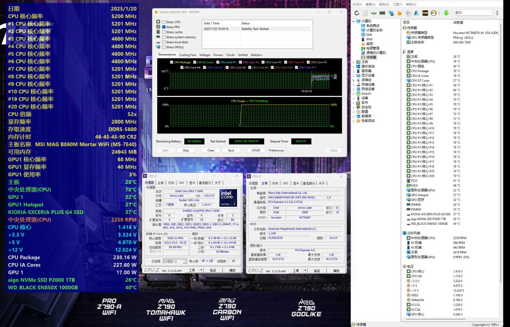Screen dimensions: 510x327
Task: Expand the 操作系统 tree node
Action: pyautogui.click(x=353, y=66)
